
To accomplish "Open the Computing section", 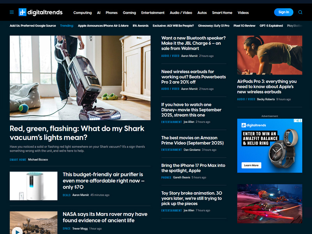I will (x=82, y=12).
